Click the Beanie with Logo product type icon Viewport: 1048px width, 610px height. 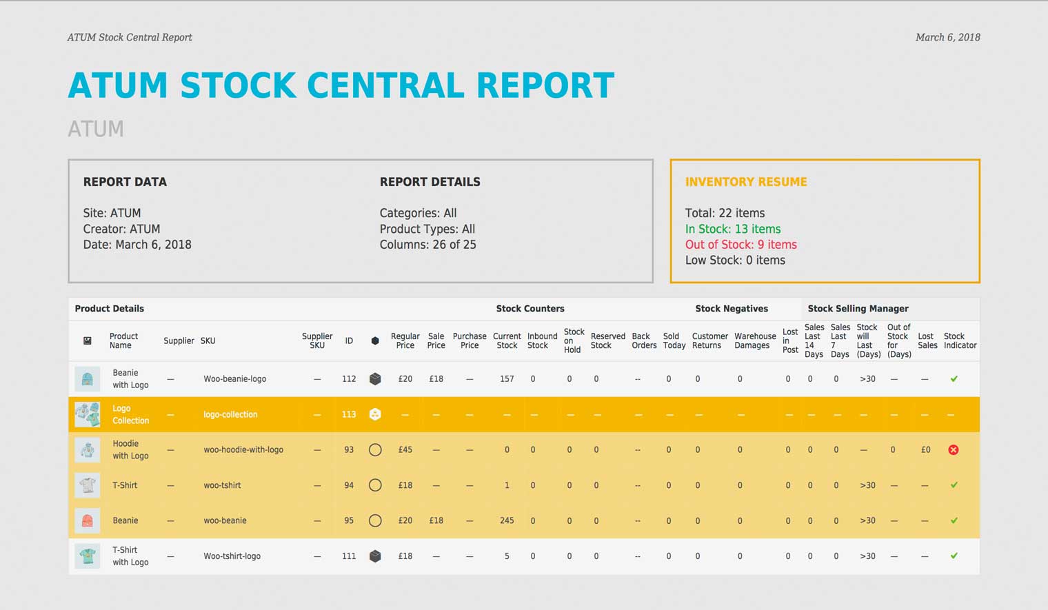click(375, 379)
